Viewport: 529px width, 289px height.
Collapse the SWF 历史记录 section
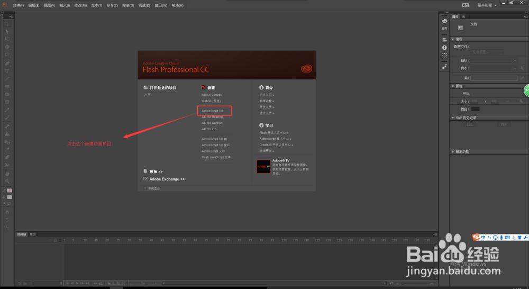pyautogui.click(x=453, y=118)
